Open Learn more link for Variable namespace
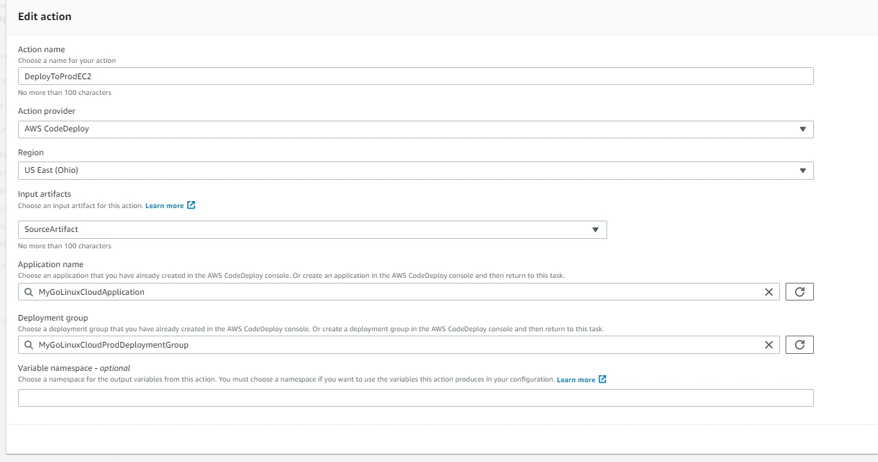 tap(576, 380)
